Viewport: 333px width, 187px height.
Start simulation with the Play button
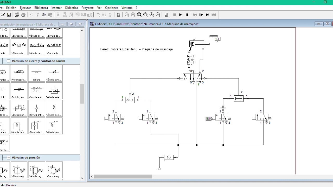(181, 15)
